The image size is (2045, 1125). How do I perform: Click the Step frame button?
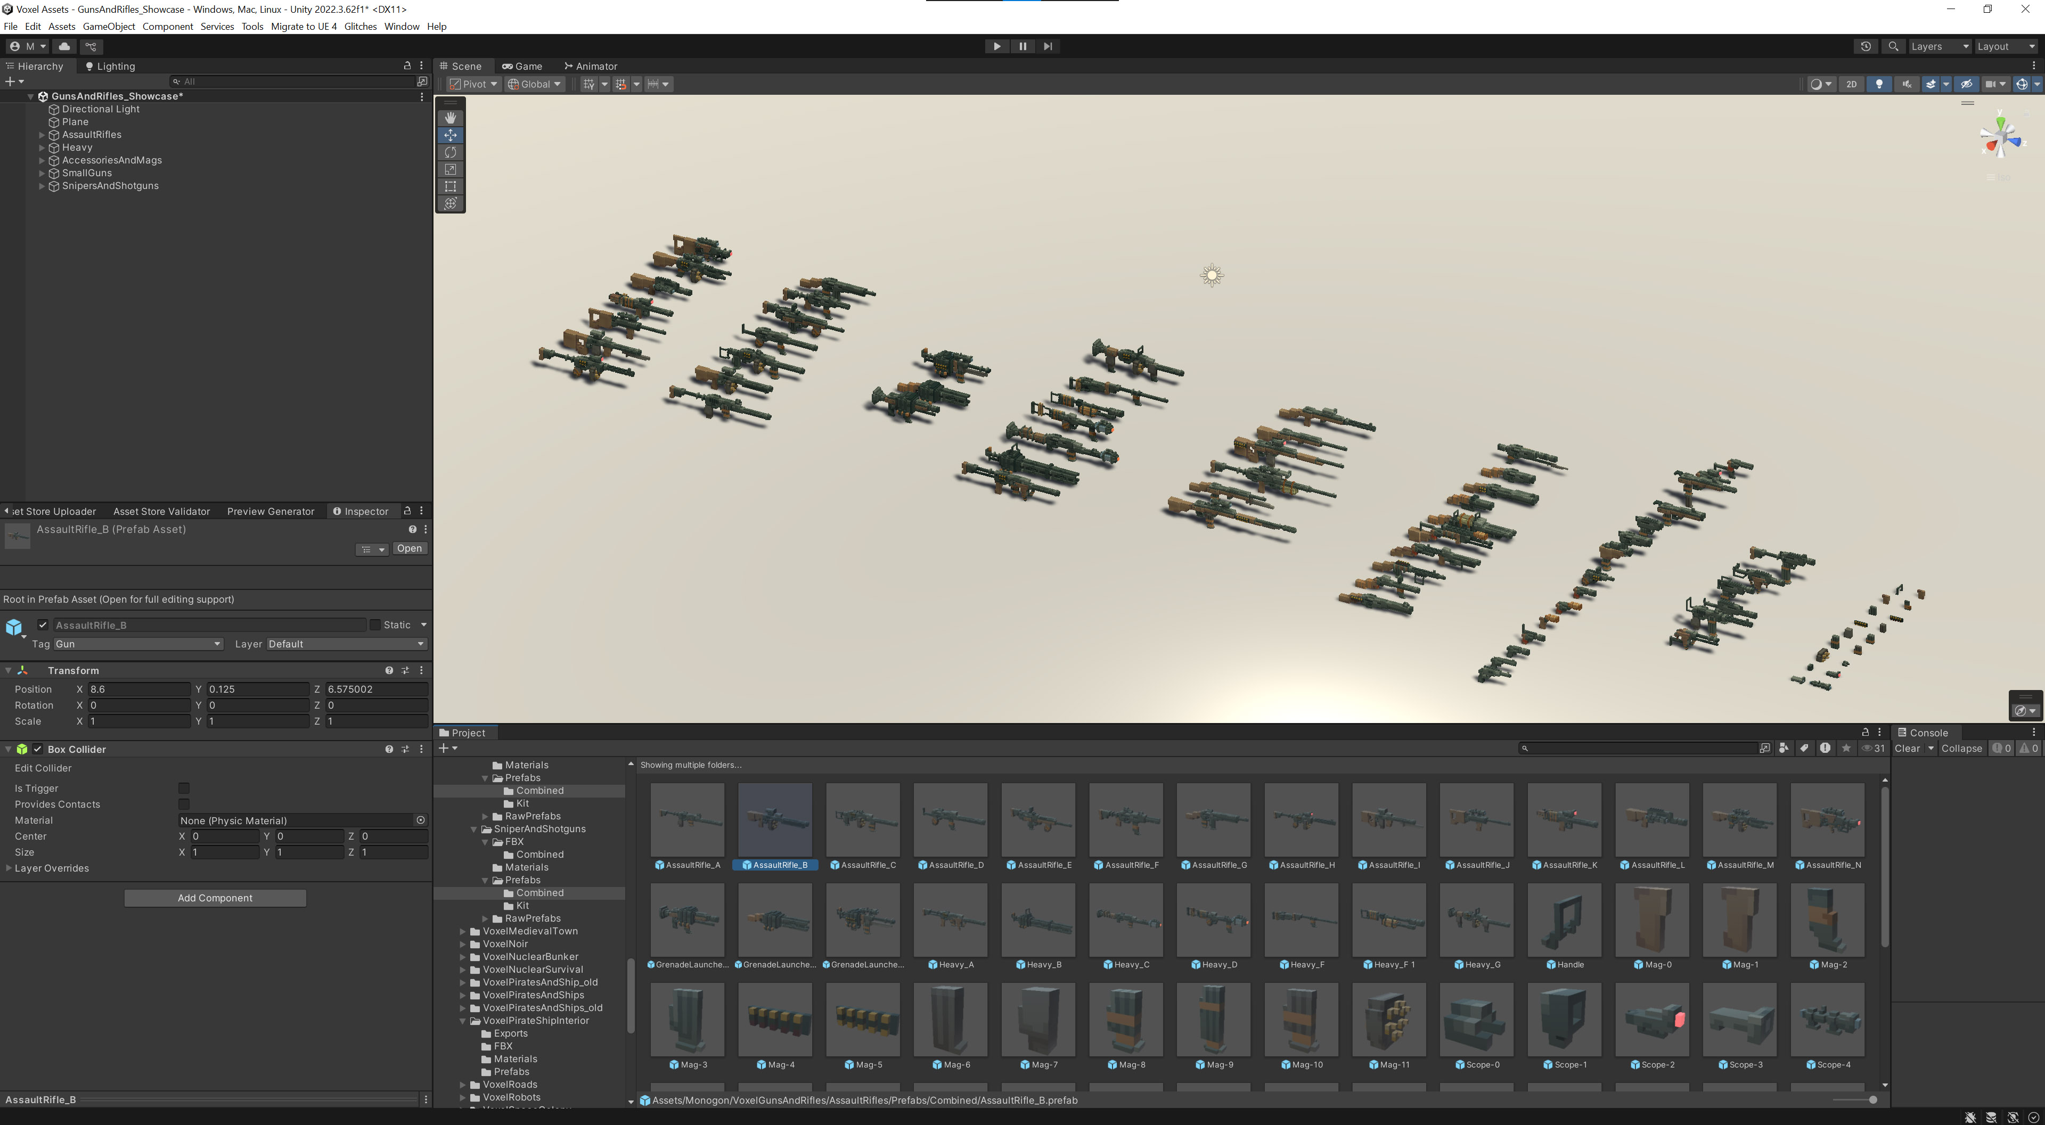point(1048,46)
